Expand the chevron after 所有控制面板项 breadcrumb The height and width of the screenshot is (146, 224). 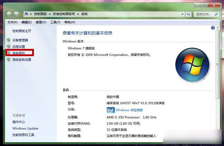(78, 14)
